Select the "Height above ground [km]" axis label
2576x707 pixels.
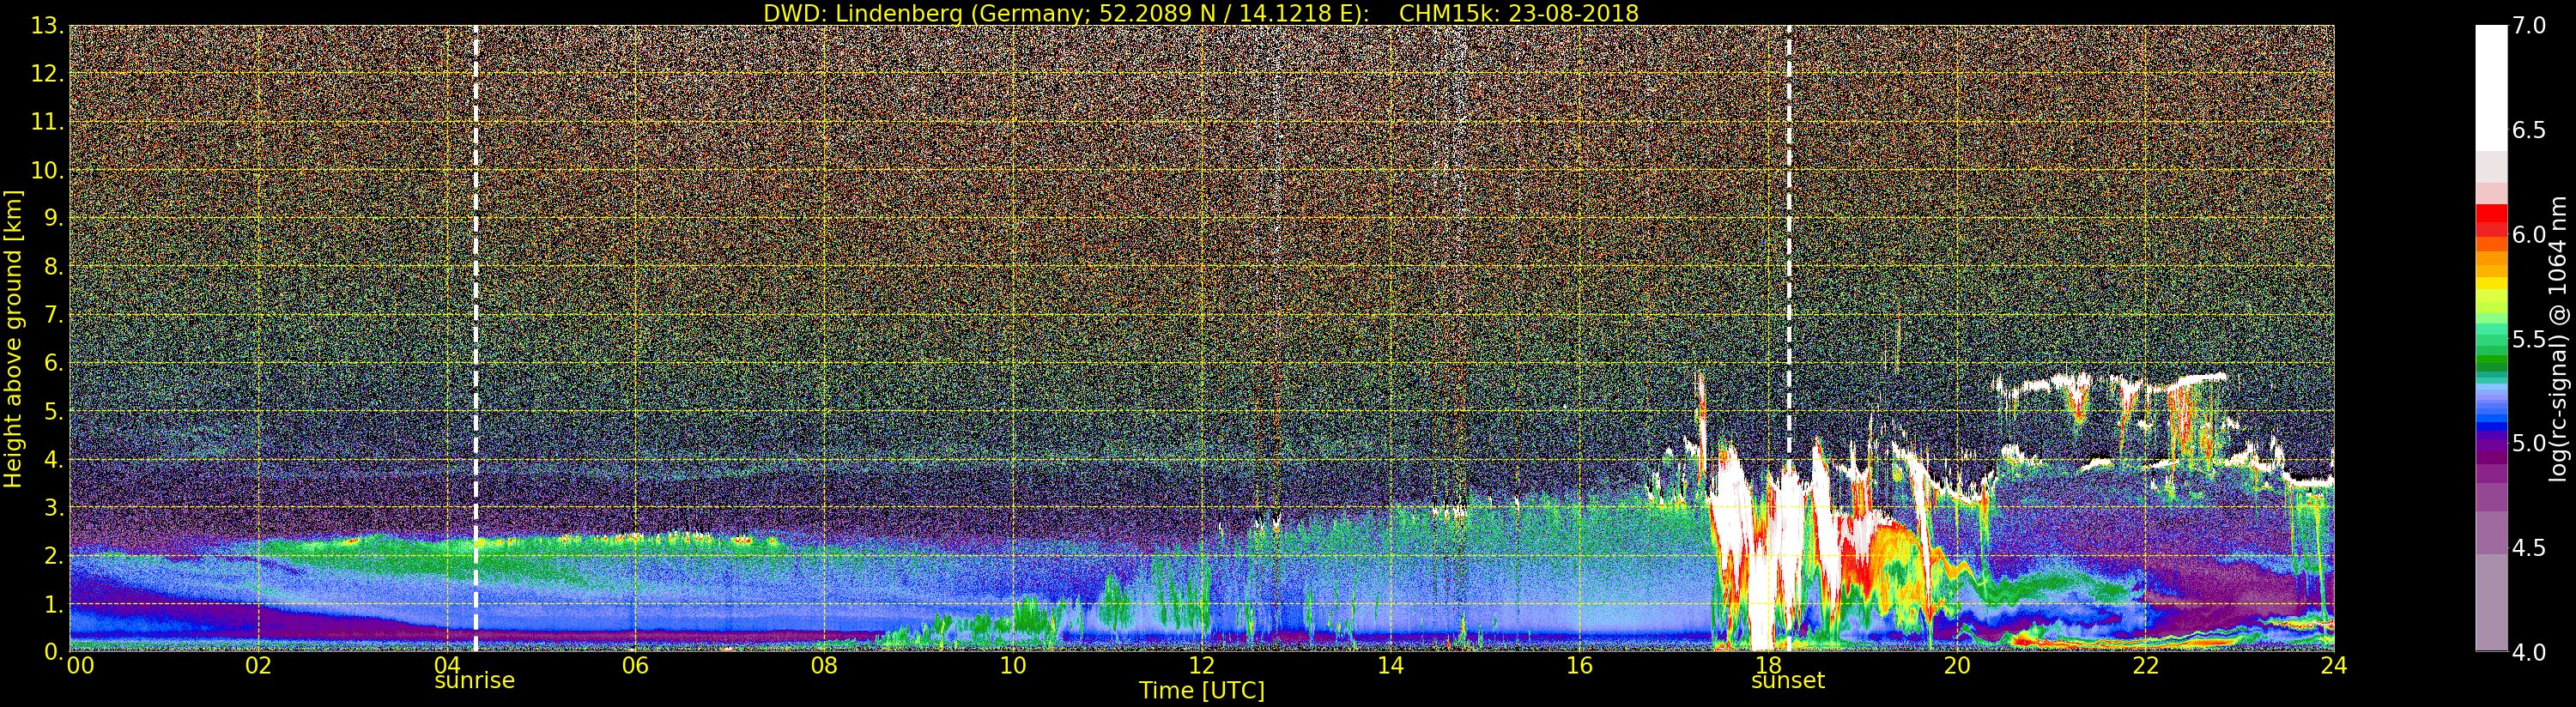13,339
